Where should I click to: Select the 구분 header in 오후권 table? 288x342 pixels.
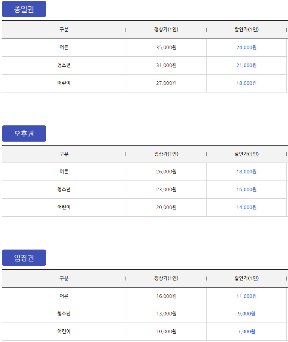64,154
